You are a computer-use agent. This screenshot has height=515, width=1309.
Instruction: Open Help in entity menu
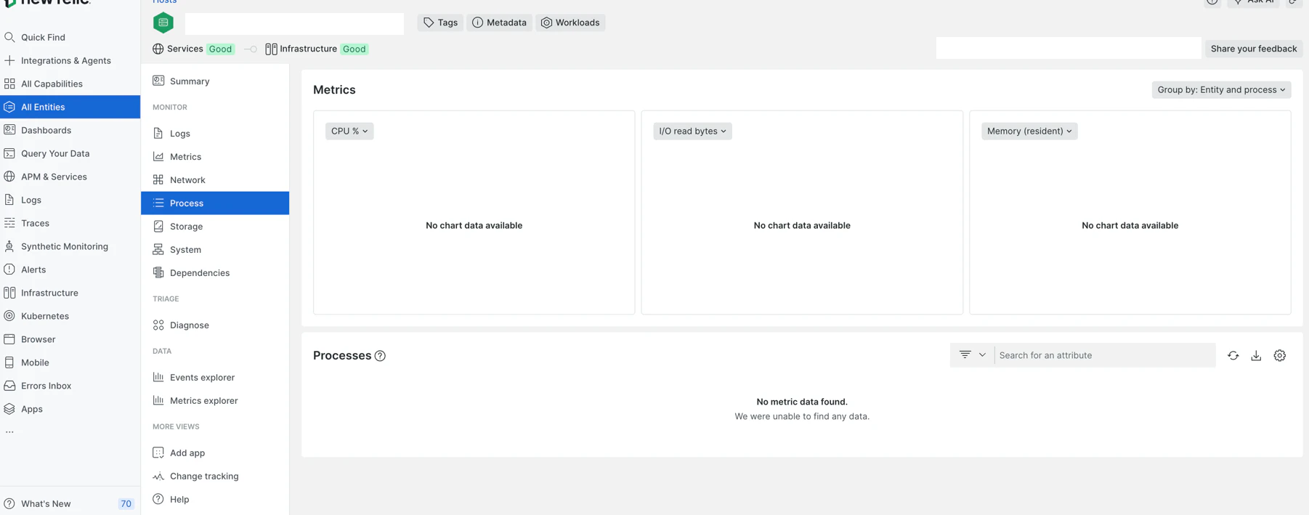pyautogui.click(x=215, y=500)
